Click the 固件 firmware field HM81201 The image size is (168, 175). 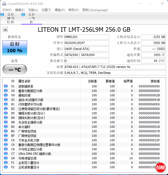[86, 37]
